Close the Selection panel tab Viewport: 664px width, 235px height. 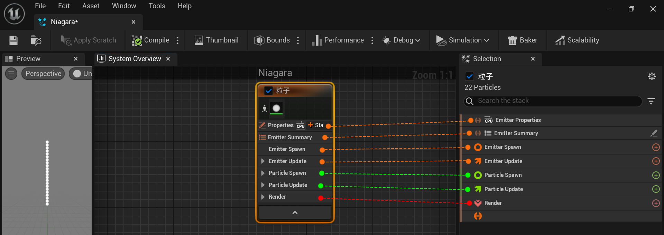click(x=533, y=59)
